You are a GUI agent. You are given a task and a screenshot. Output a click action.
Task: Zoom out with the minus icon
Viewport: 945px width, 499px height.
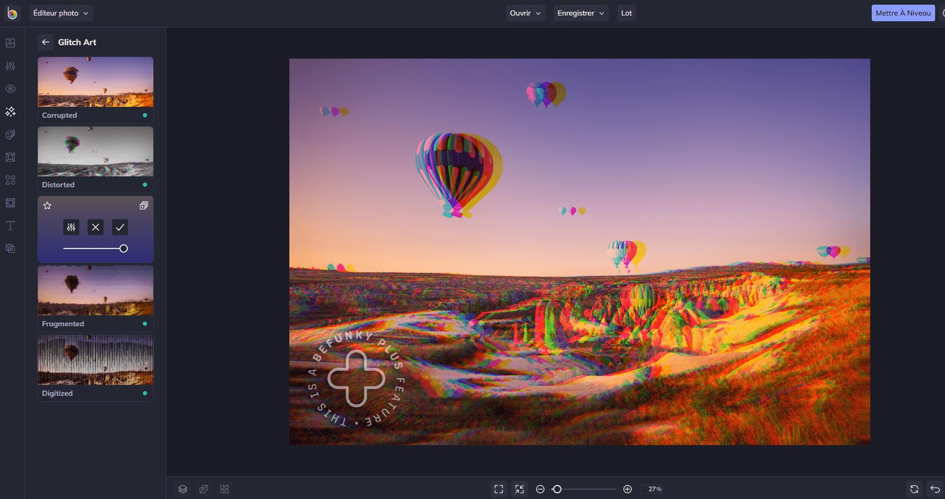(x=540, y=489)
